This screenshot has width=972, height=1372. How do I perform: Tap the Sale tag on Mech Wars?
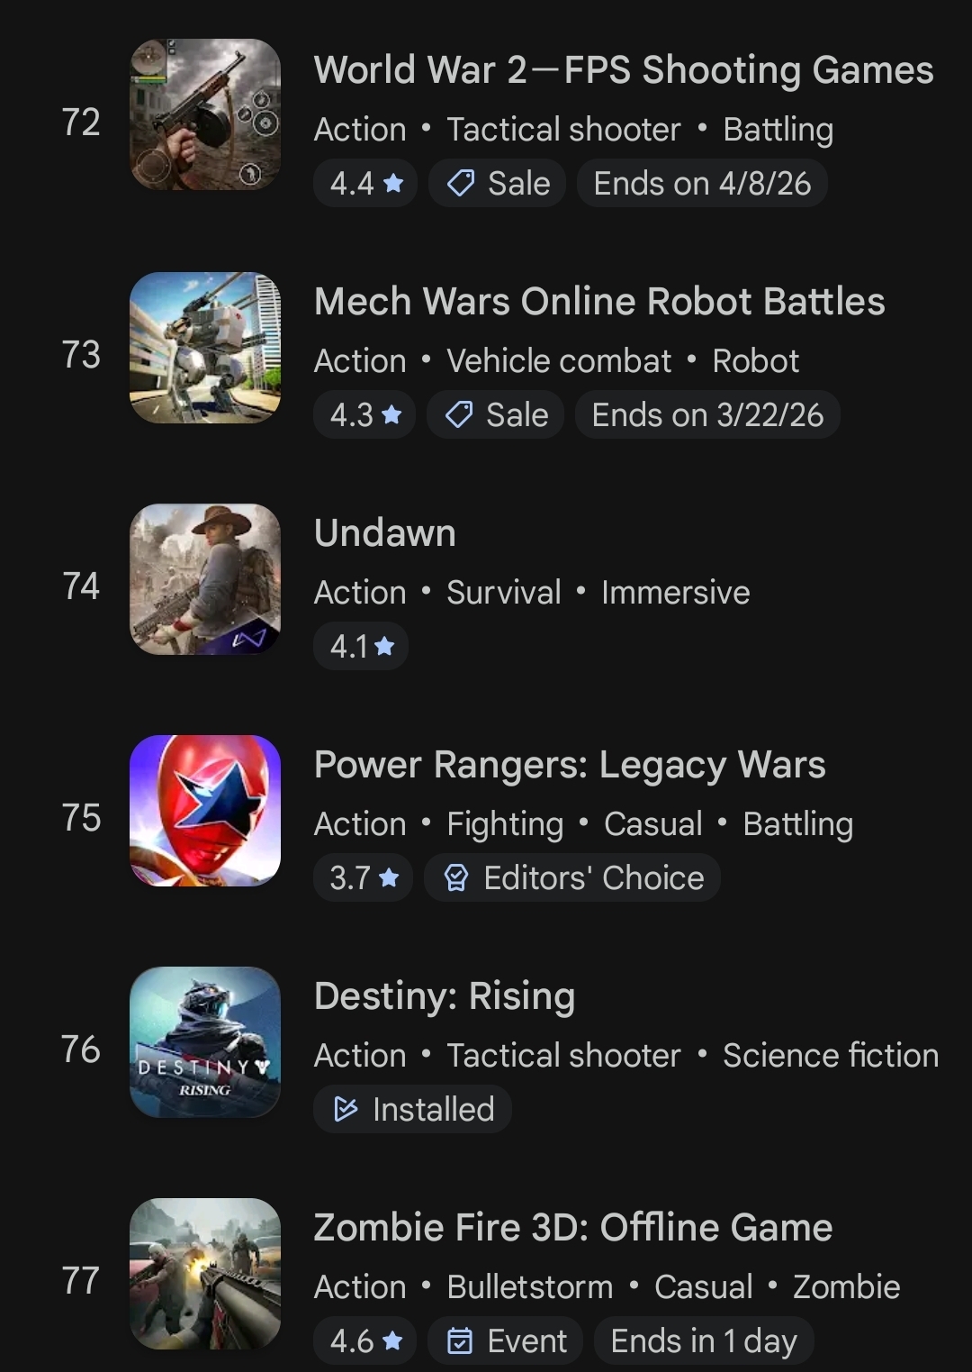coord(496,415)
